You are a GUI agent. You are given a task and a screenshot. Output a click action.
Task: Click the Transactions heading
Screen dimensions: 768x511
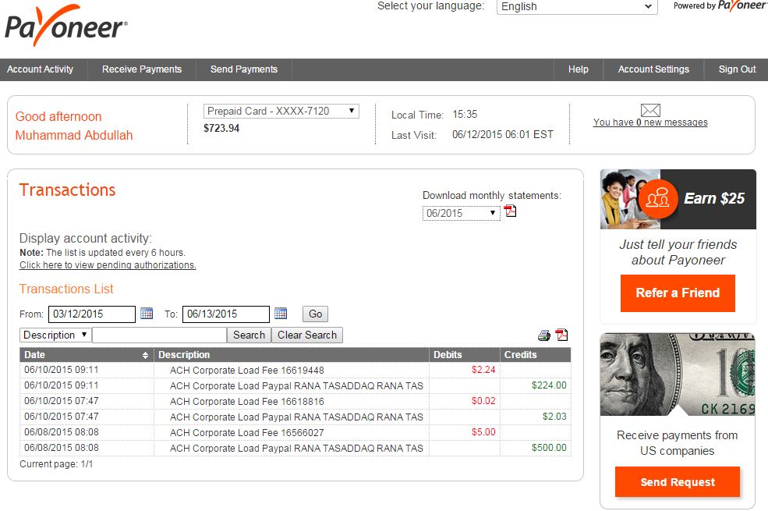coord(68,190)
